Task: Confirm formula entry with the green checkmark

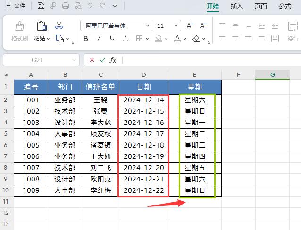Action: click(x=102, y=60)
